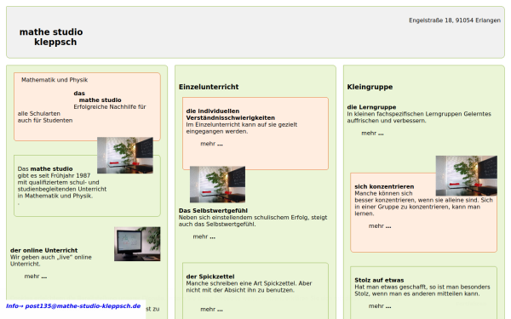Viewport: 511px width, 319px height.
Task: Click the 'Stolz auf etwas' heading
Action: pos(379,280)
